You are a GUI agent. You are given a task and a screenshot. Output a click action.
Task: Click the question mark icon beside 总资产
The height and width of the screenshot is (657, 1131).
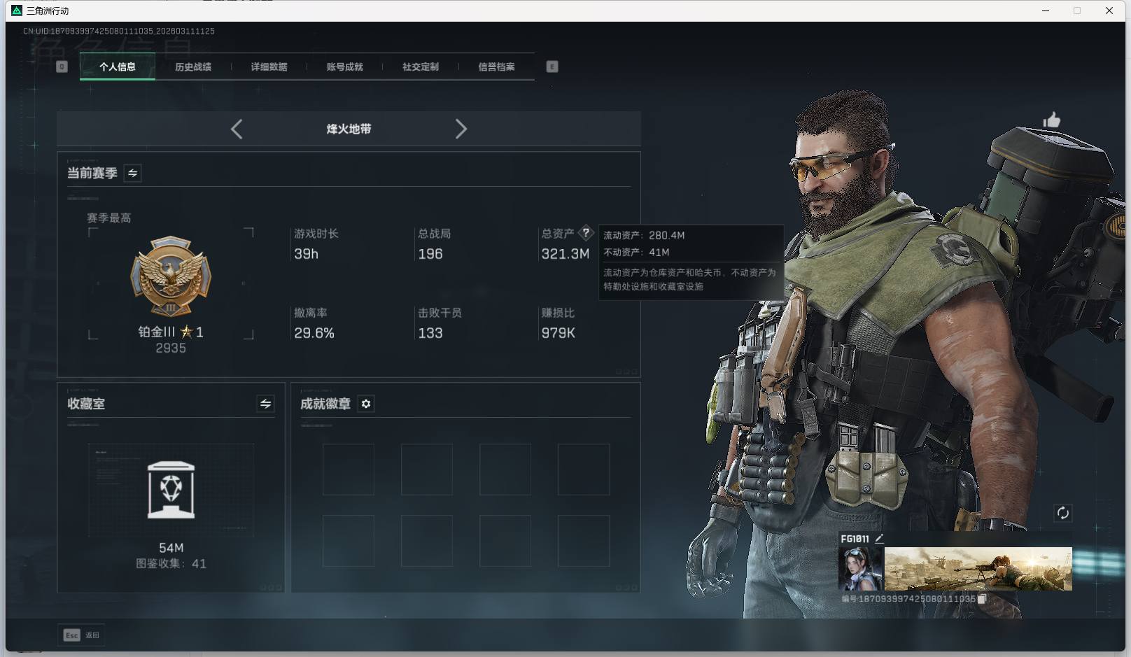[586, 233]
